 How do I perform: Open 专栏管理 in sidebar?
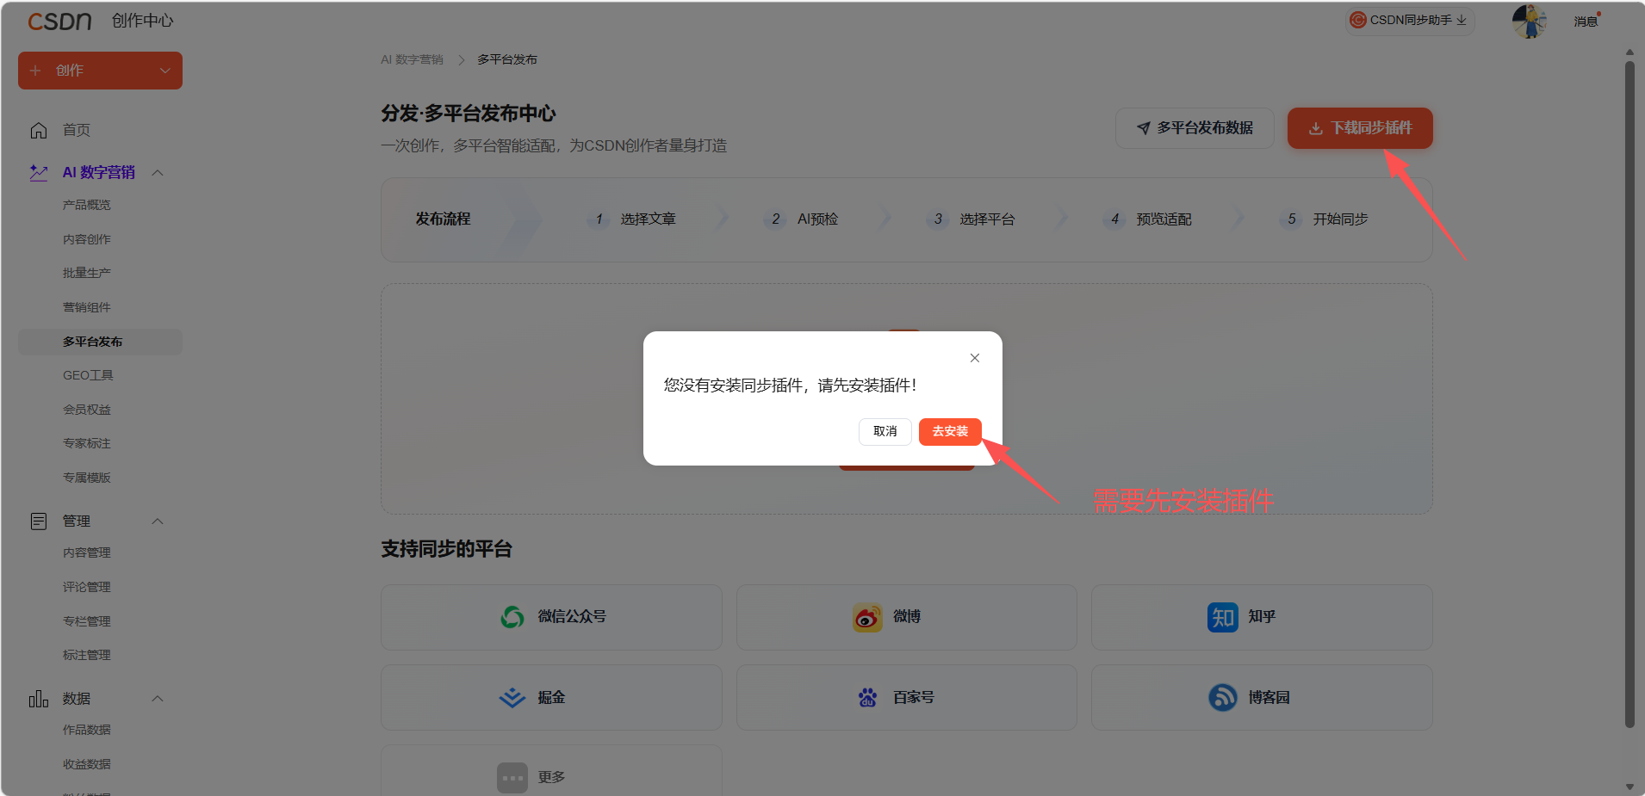point(86,621)
